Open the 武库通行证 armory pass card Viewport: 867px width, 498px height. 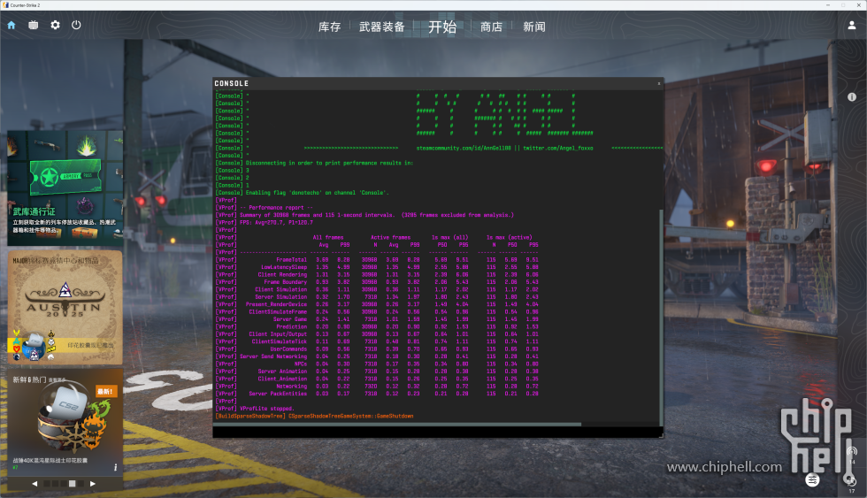point(65,188)
